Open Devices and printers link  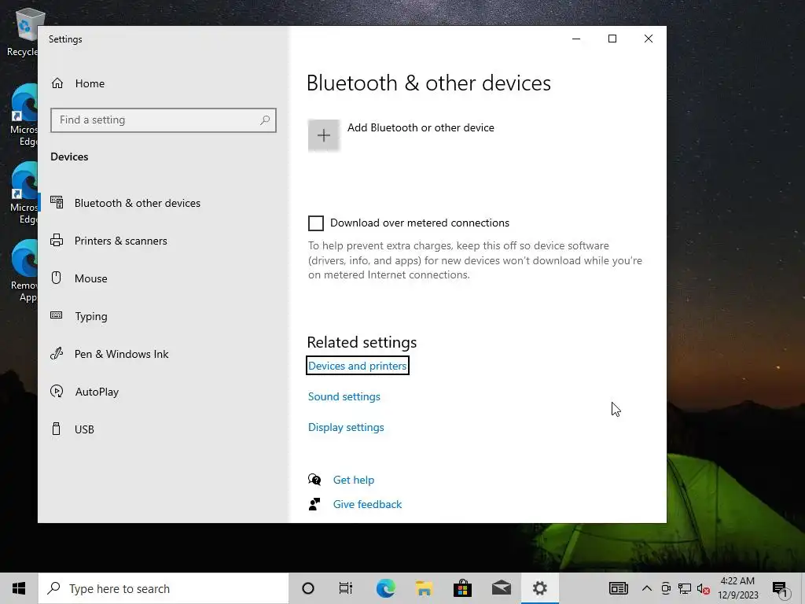point(358,366)
